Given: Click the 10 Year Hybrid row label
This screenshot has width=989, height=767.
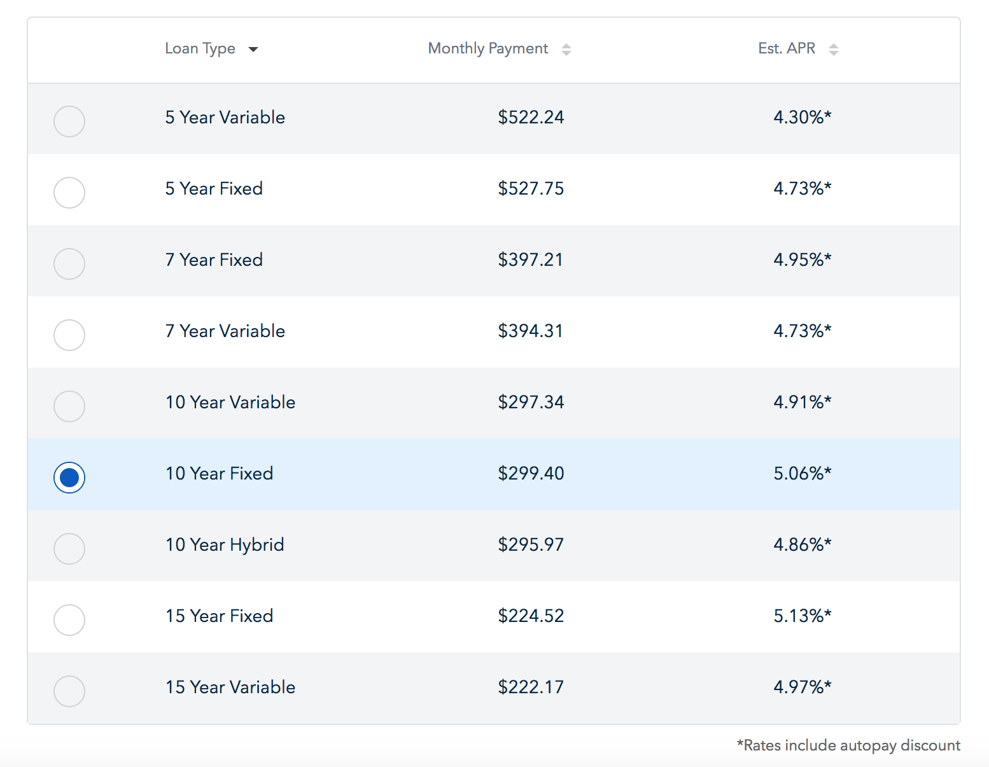Looking at the screenshot, I should click(225, 545).
